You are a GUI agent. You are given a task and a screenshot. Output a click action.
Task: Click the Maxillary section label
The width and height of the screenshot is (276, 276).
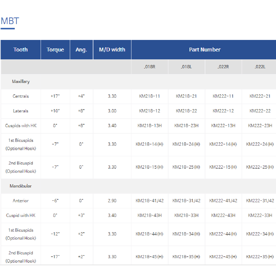click(x=21, y=82)
